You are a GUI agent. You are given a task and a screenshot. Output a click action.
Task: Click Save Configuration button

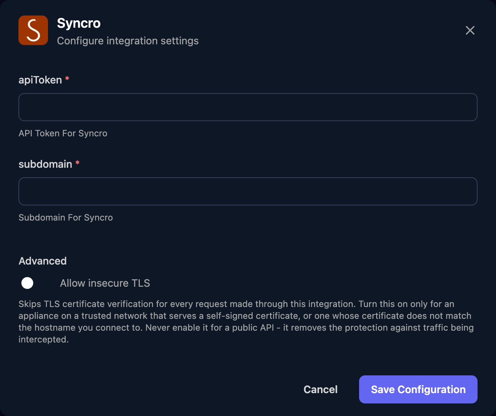click(x=418, y=389)
